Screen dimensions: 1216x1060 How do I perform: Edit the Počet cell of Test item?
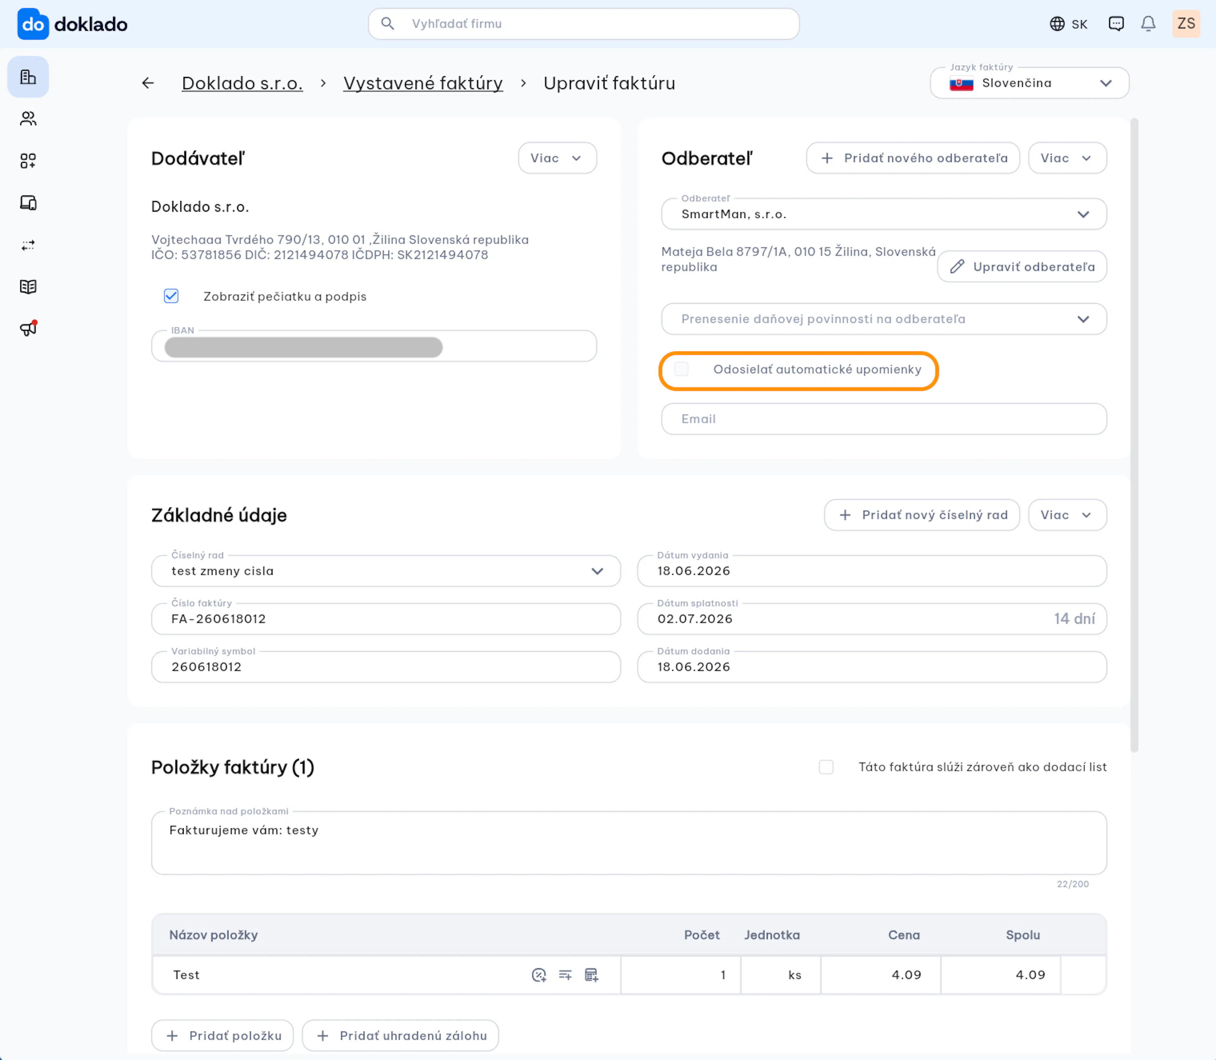pos(681,975)
